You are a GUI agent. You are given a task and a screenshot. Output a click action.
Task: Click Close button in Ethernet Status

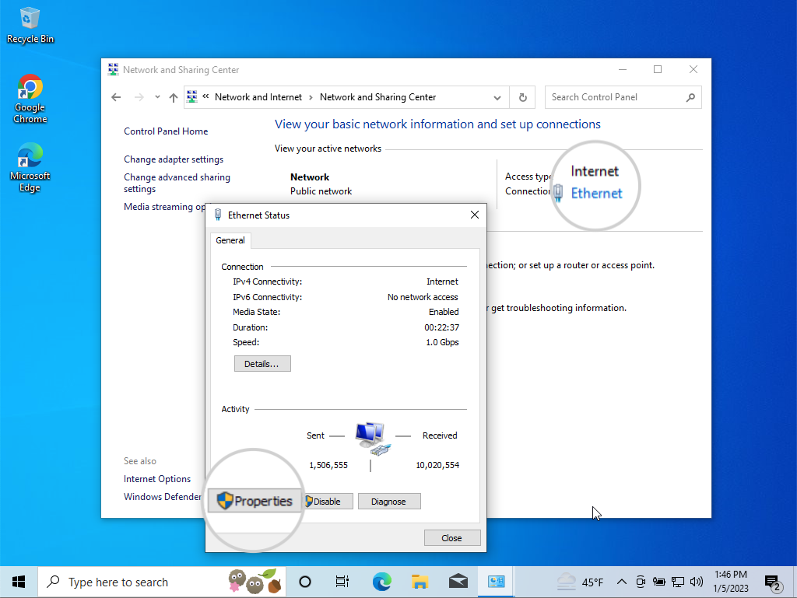452,538
